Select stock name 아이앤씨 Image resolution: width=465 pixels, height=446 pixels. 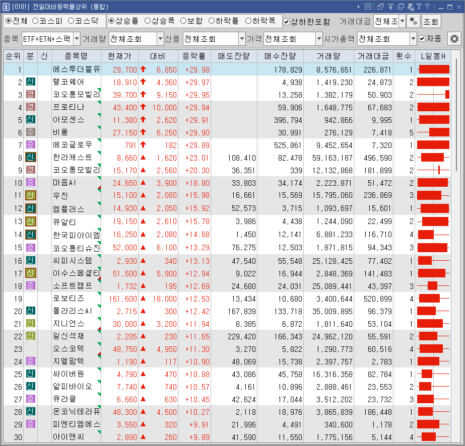coord(69,436)
